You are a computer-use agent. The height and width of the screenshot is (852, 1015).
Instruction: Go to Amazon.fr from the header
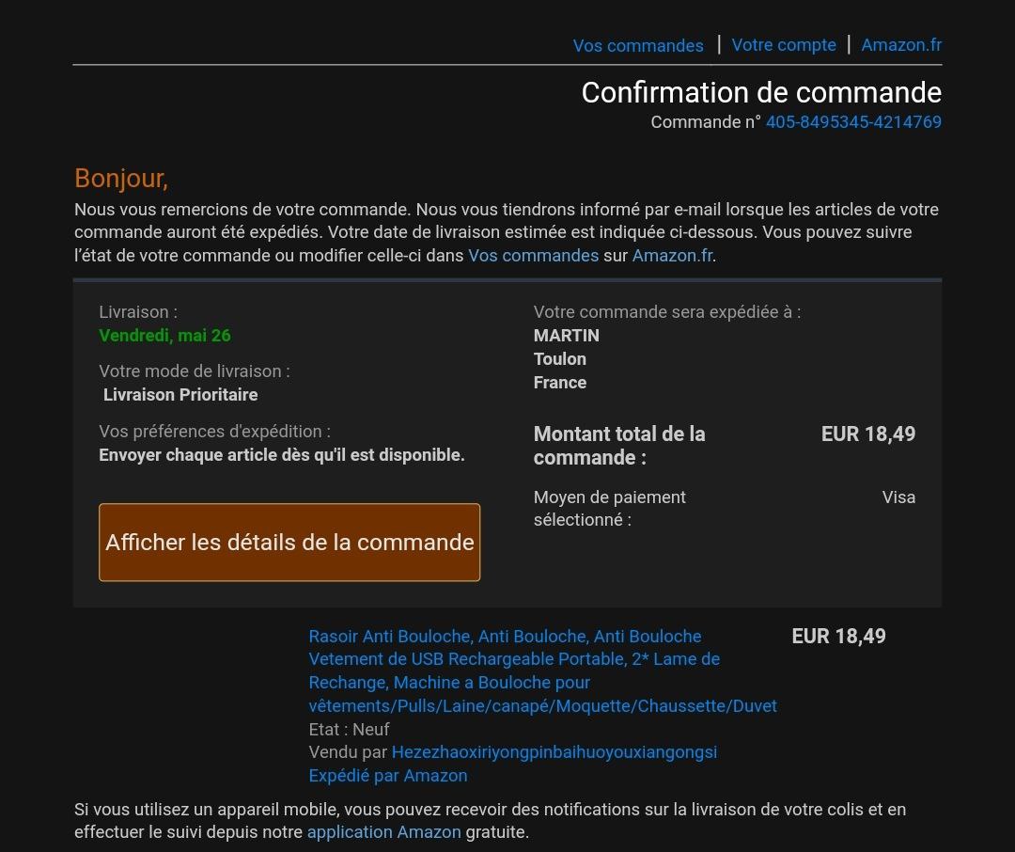coord(901,45)
